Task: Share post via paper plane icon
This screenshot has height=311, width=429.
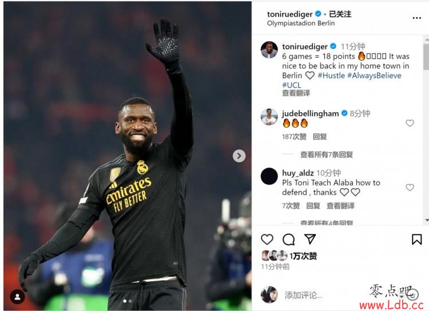Action: pyautogui.click(x=310, y=239)
